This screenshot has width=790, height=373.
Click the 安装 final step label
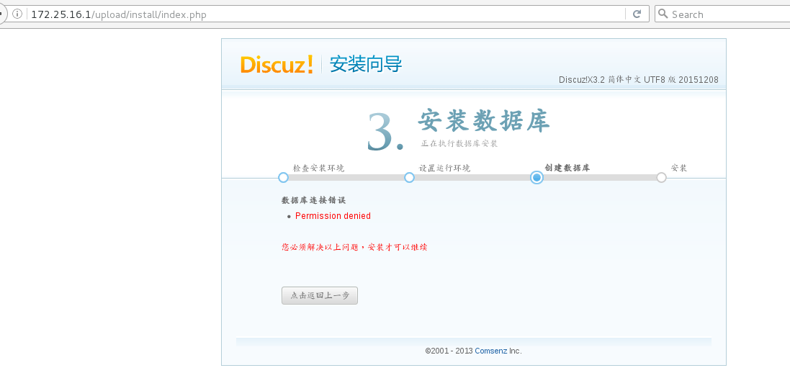[679, 168]
